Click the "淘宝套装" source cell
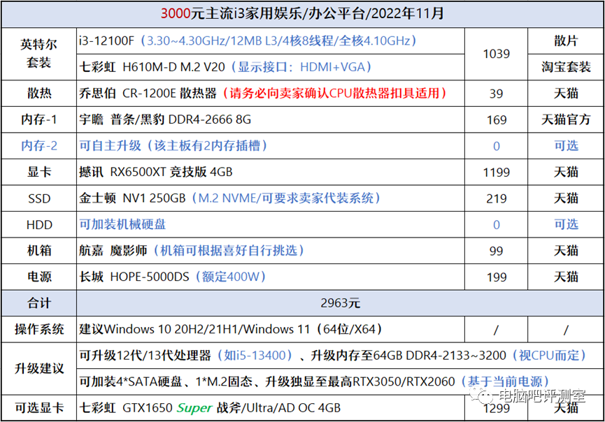 point(566,67)
